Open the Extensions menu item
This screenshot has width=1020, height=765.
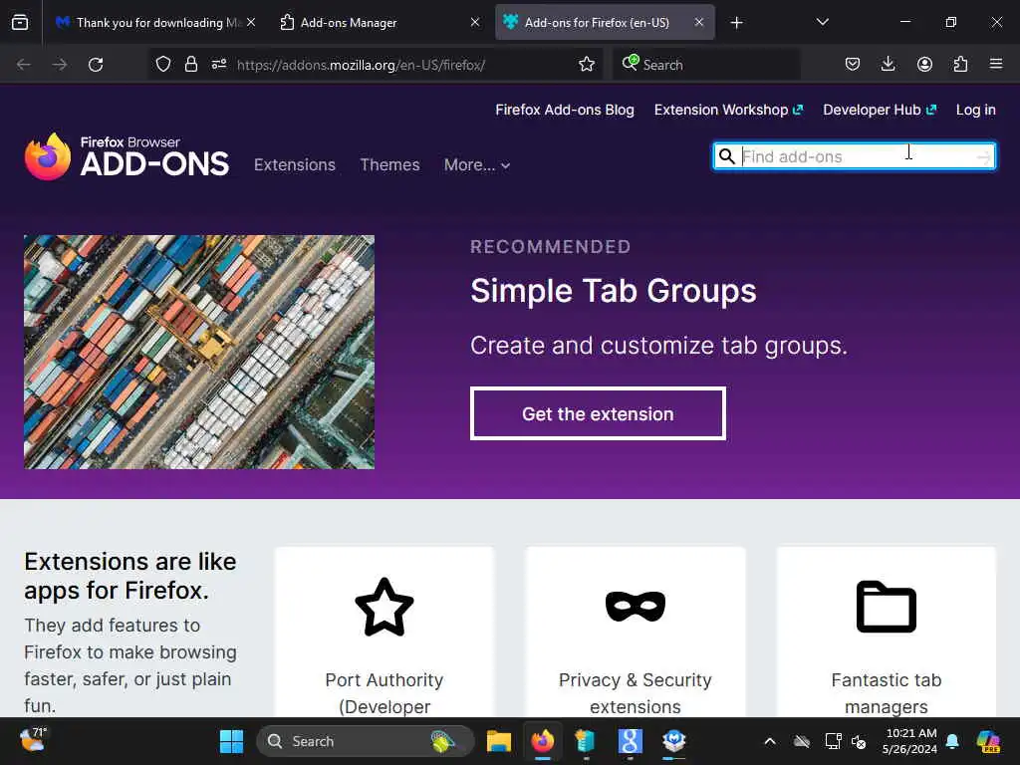click(295, 164)
